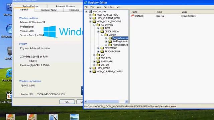Click the Name column header
Viewport: 214px width, 120px height.
click(x=142, y=12)
